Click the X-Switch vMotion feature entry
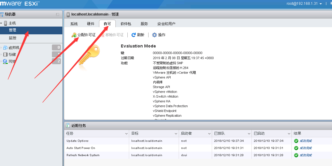The image size is (332, 166). tap(165, 96)
